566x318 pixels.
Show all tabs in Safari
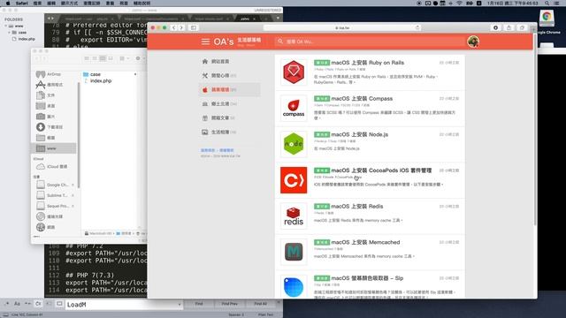point(522,27)
